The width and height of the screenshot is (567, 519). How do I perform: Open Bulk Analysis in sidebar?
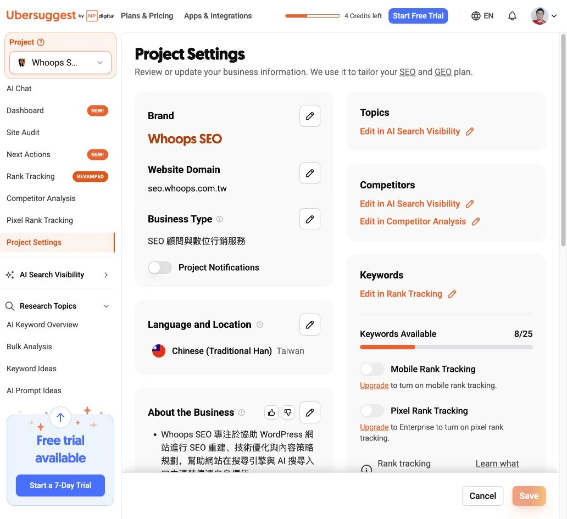29,347
